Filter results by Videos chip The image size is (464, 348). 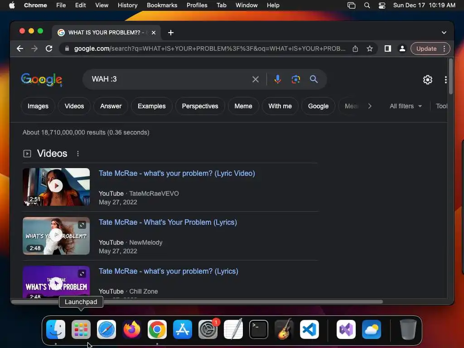pos(74,106)
